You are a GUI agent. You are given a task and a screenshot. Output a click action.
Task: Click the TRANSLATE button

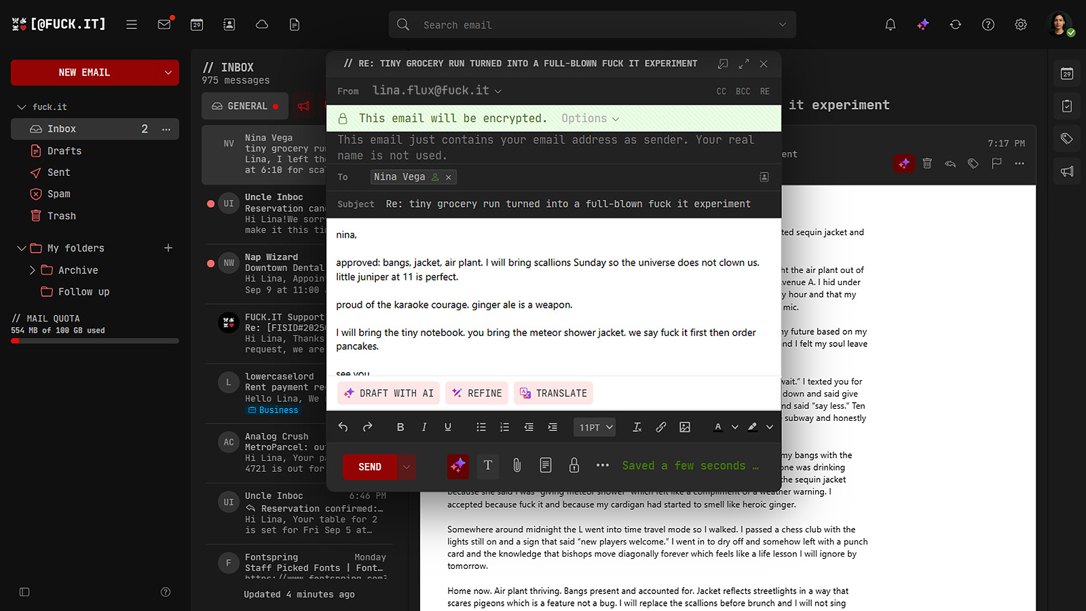553,393
